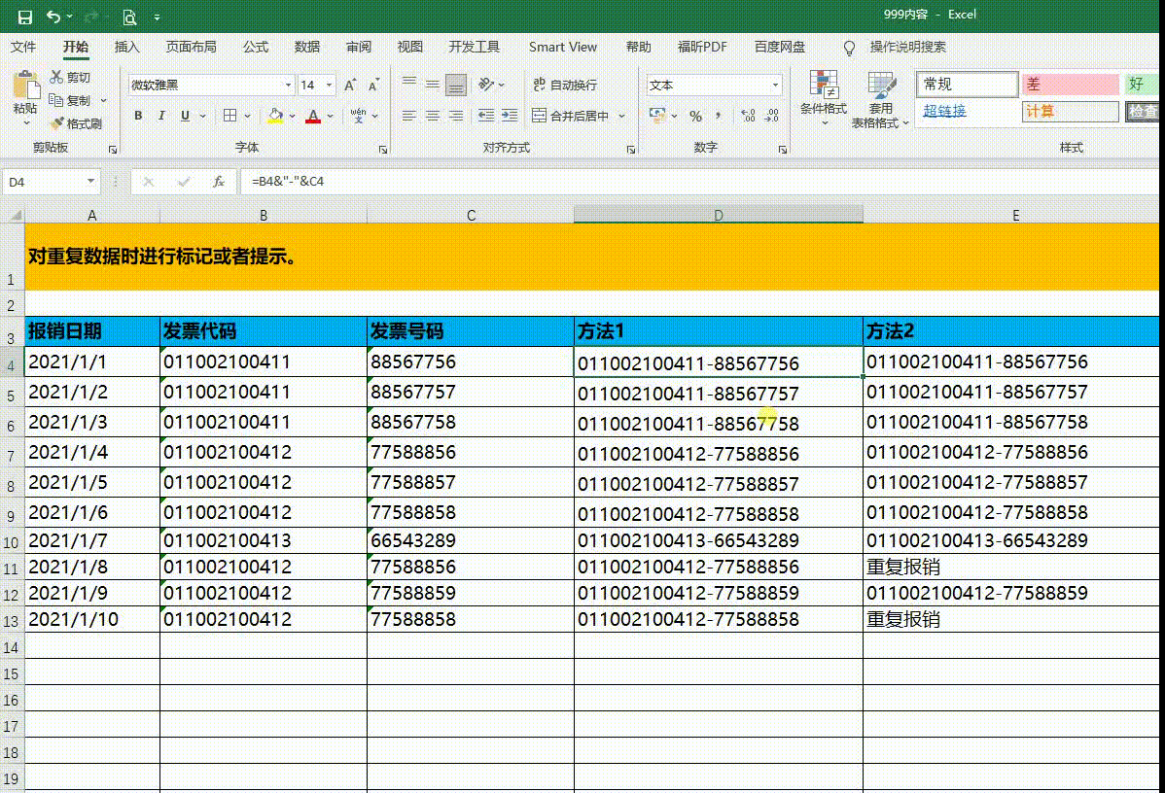The image size is (1165, 793).
Task: Expand the name box D4 dropdown arrow
Action: pos(90,181)
